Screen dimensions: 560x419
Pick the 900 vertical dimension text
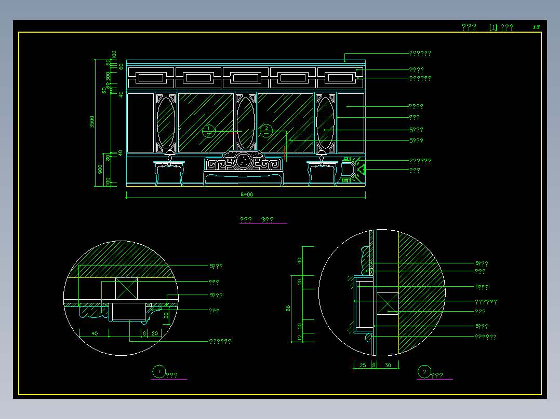tap(100, 169)
